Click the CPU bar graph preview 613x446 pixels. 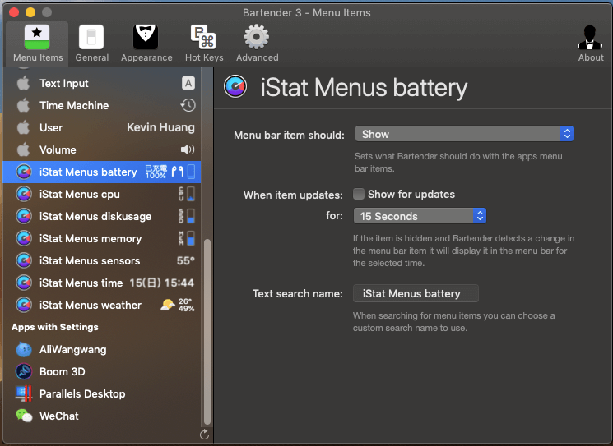click(x=187, y=194)
